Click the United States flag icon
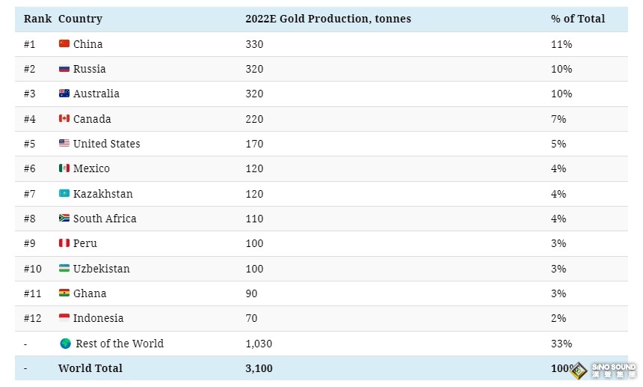The height and width of the screenshot is (387, 643). 64,144
